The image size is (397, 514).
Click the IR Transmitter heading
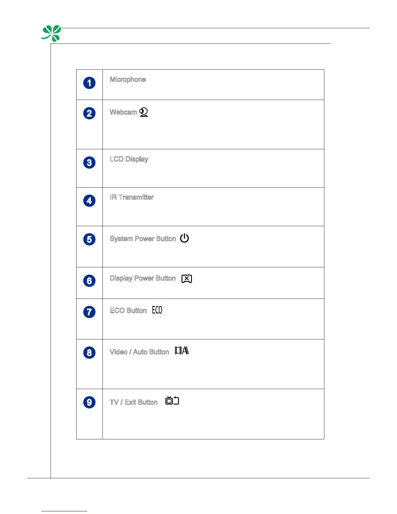click(x=132, y=197)
